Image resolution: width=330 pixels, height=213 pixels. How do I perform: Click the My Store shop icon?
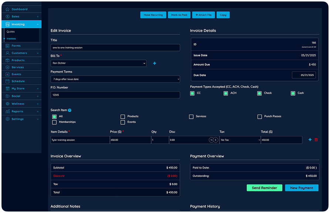pos(7,88)
